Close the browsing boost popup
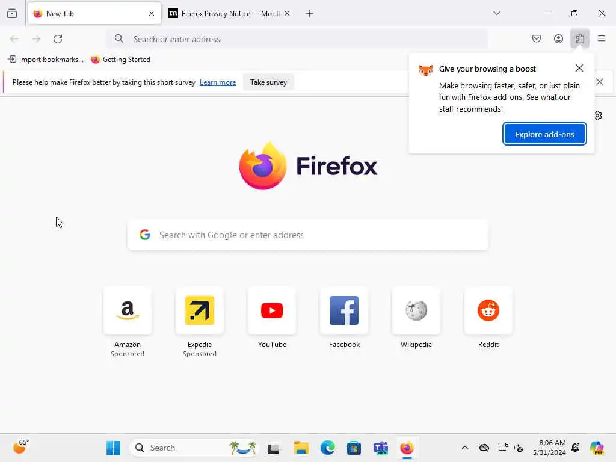The height and width of the screenshot is (462, 616). coord(579,69)
